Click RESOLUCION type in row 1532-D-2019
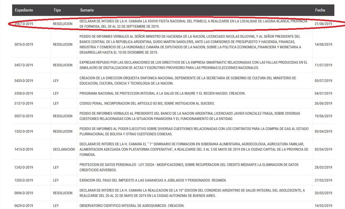The width and height of the screenshot is (345, 209). pos(63,131)
